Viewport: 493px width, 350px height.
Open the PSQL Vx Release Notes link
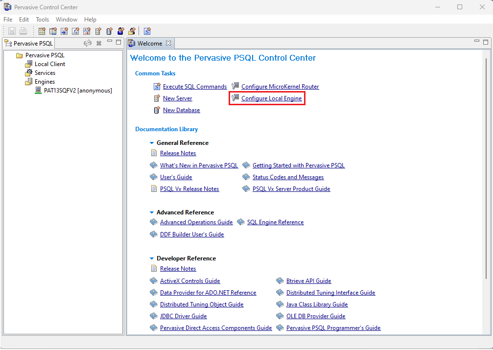(189, 189)
